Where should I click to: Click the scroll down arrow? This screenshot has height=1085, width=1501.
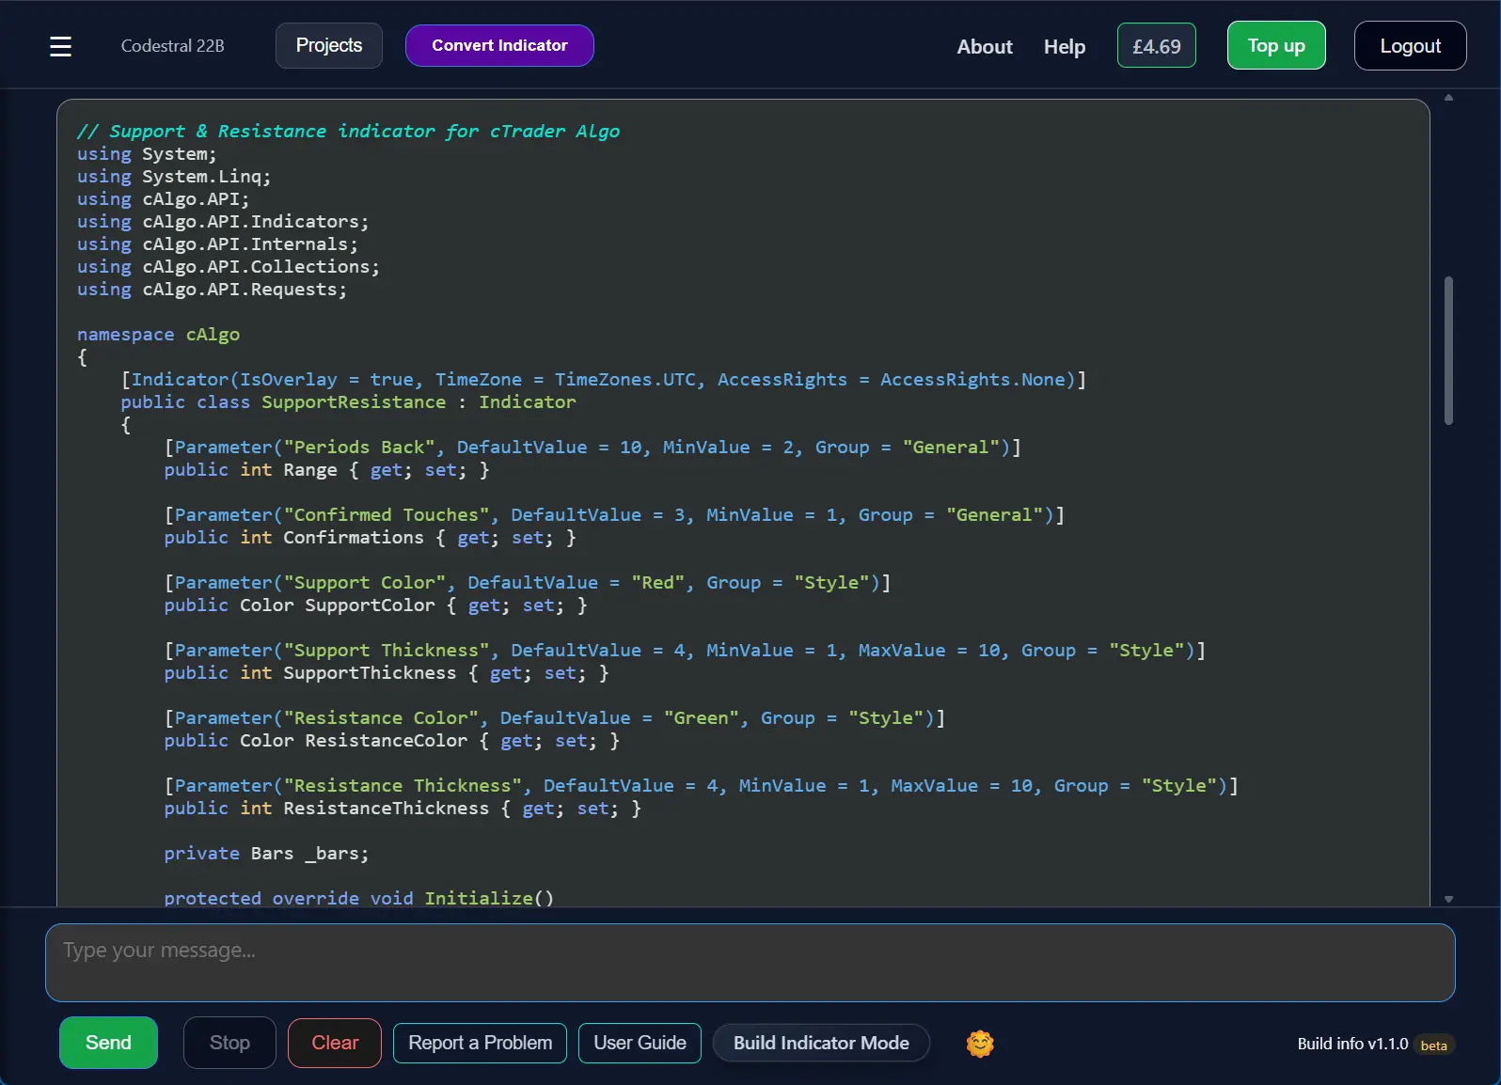(x=1448, y=899)
